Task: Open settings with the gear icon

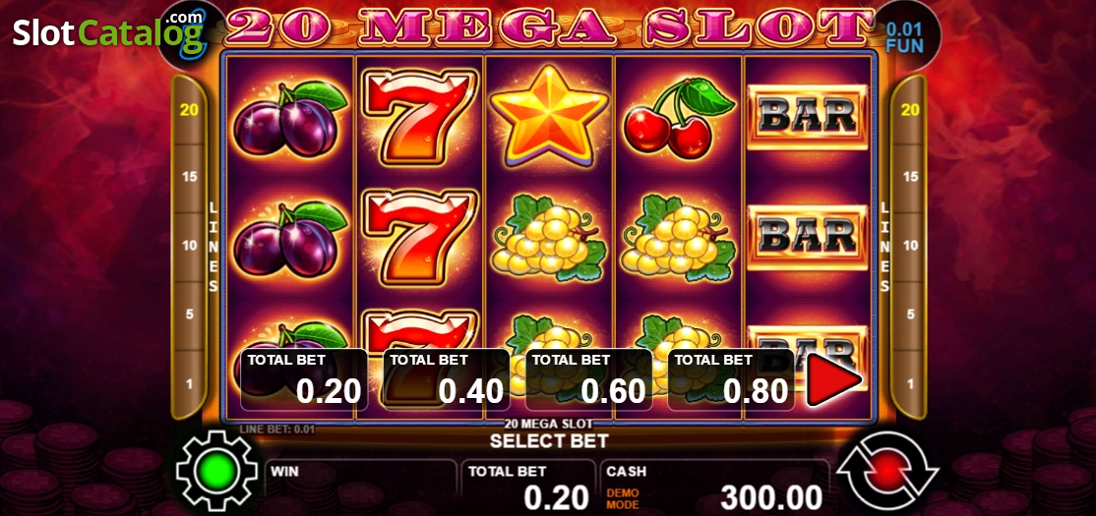Action: point(216,469)
